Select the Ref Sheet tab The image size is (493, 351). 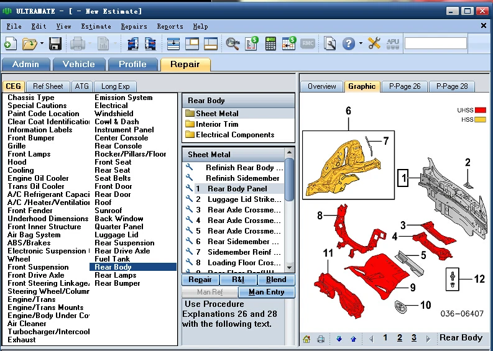point(48,86)
